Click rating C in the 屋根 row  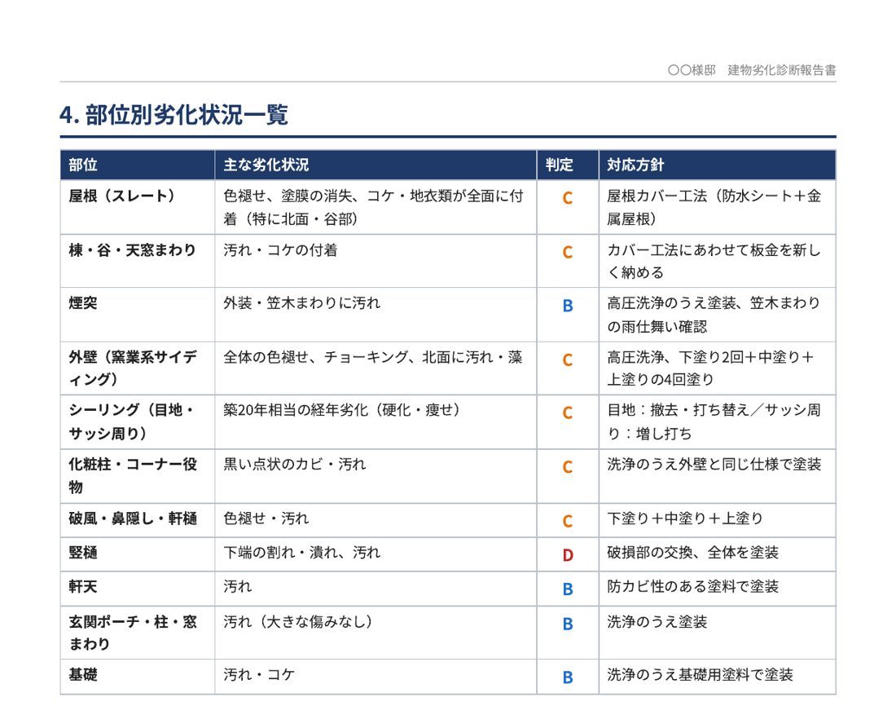click(x=568, y=198)
